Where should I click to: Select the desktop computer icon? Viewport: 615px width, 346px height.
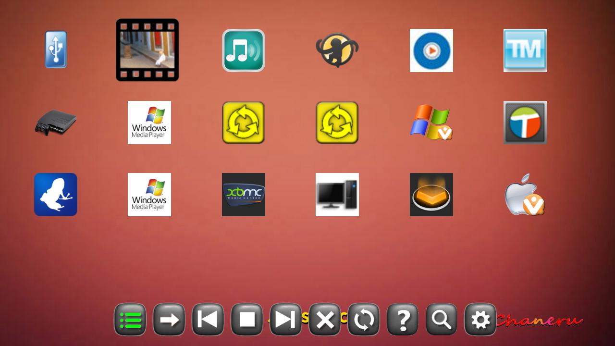click(x=337, y=195)
